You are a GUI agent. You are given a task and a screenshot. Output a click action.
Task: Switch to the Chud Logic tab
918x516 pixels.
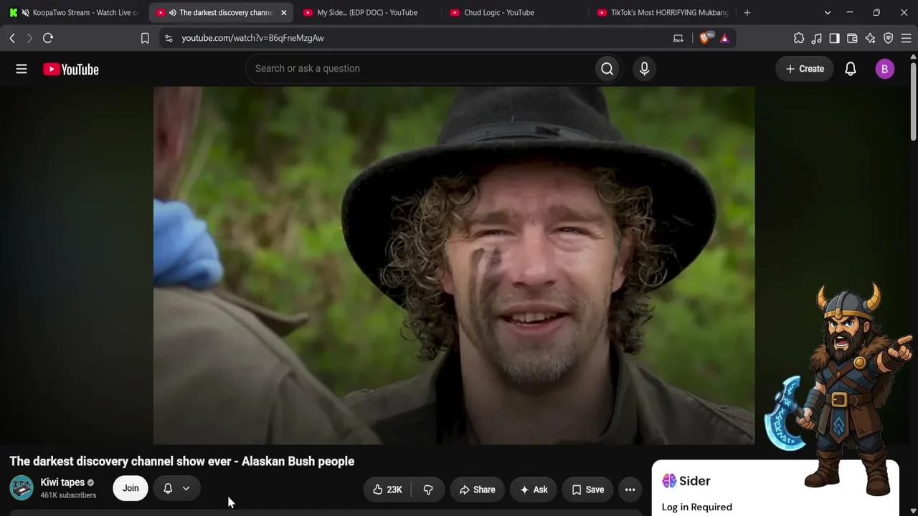[x=514, y=12]
